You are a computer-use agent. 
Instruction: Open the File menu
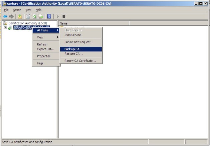click(6, 10)
